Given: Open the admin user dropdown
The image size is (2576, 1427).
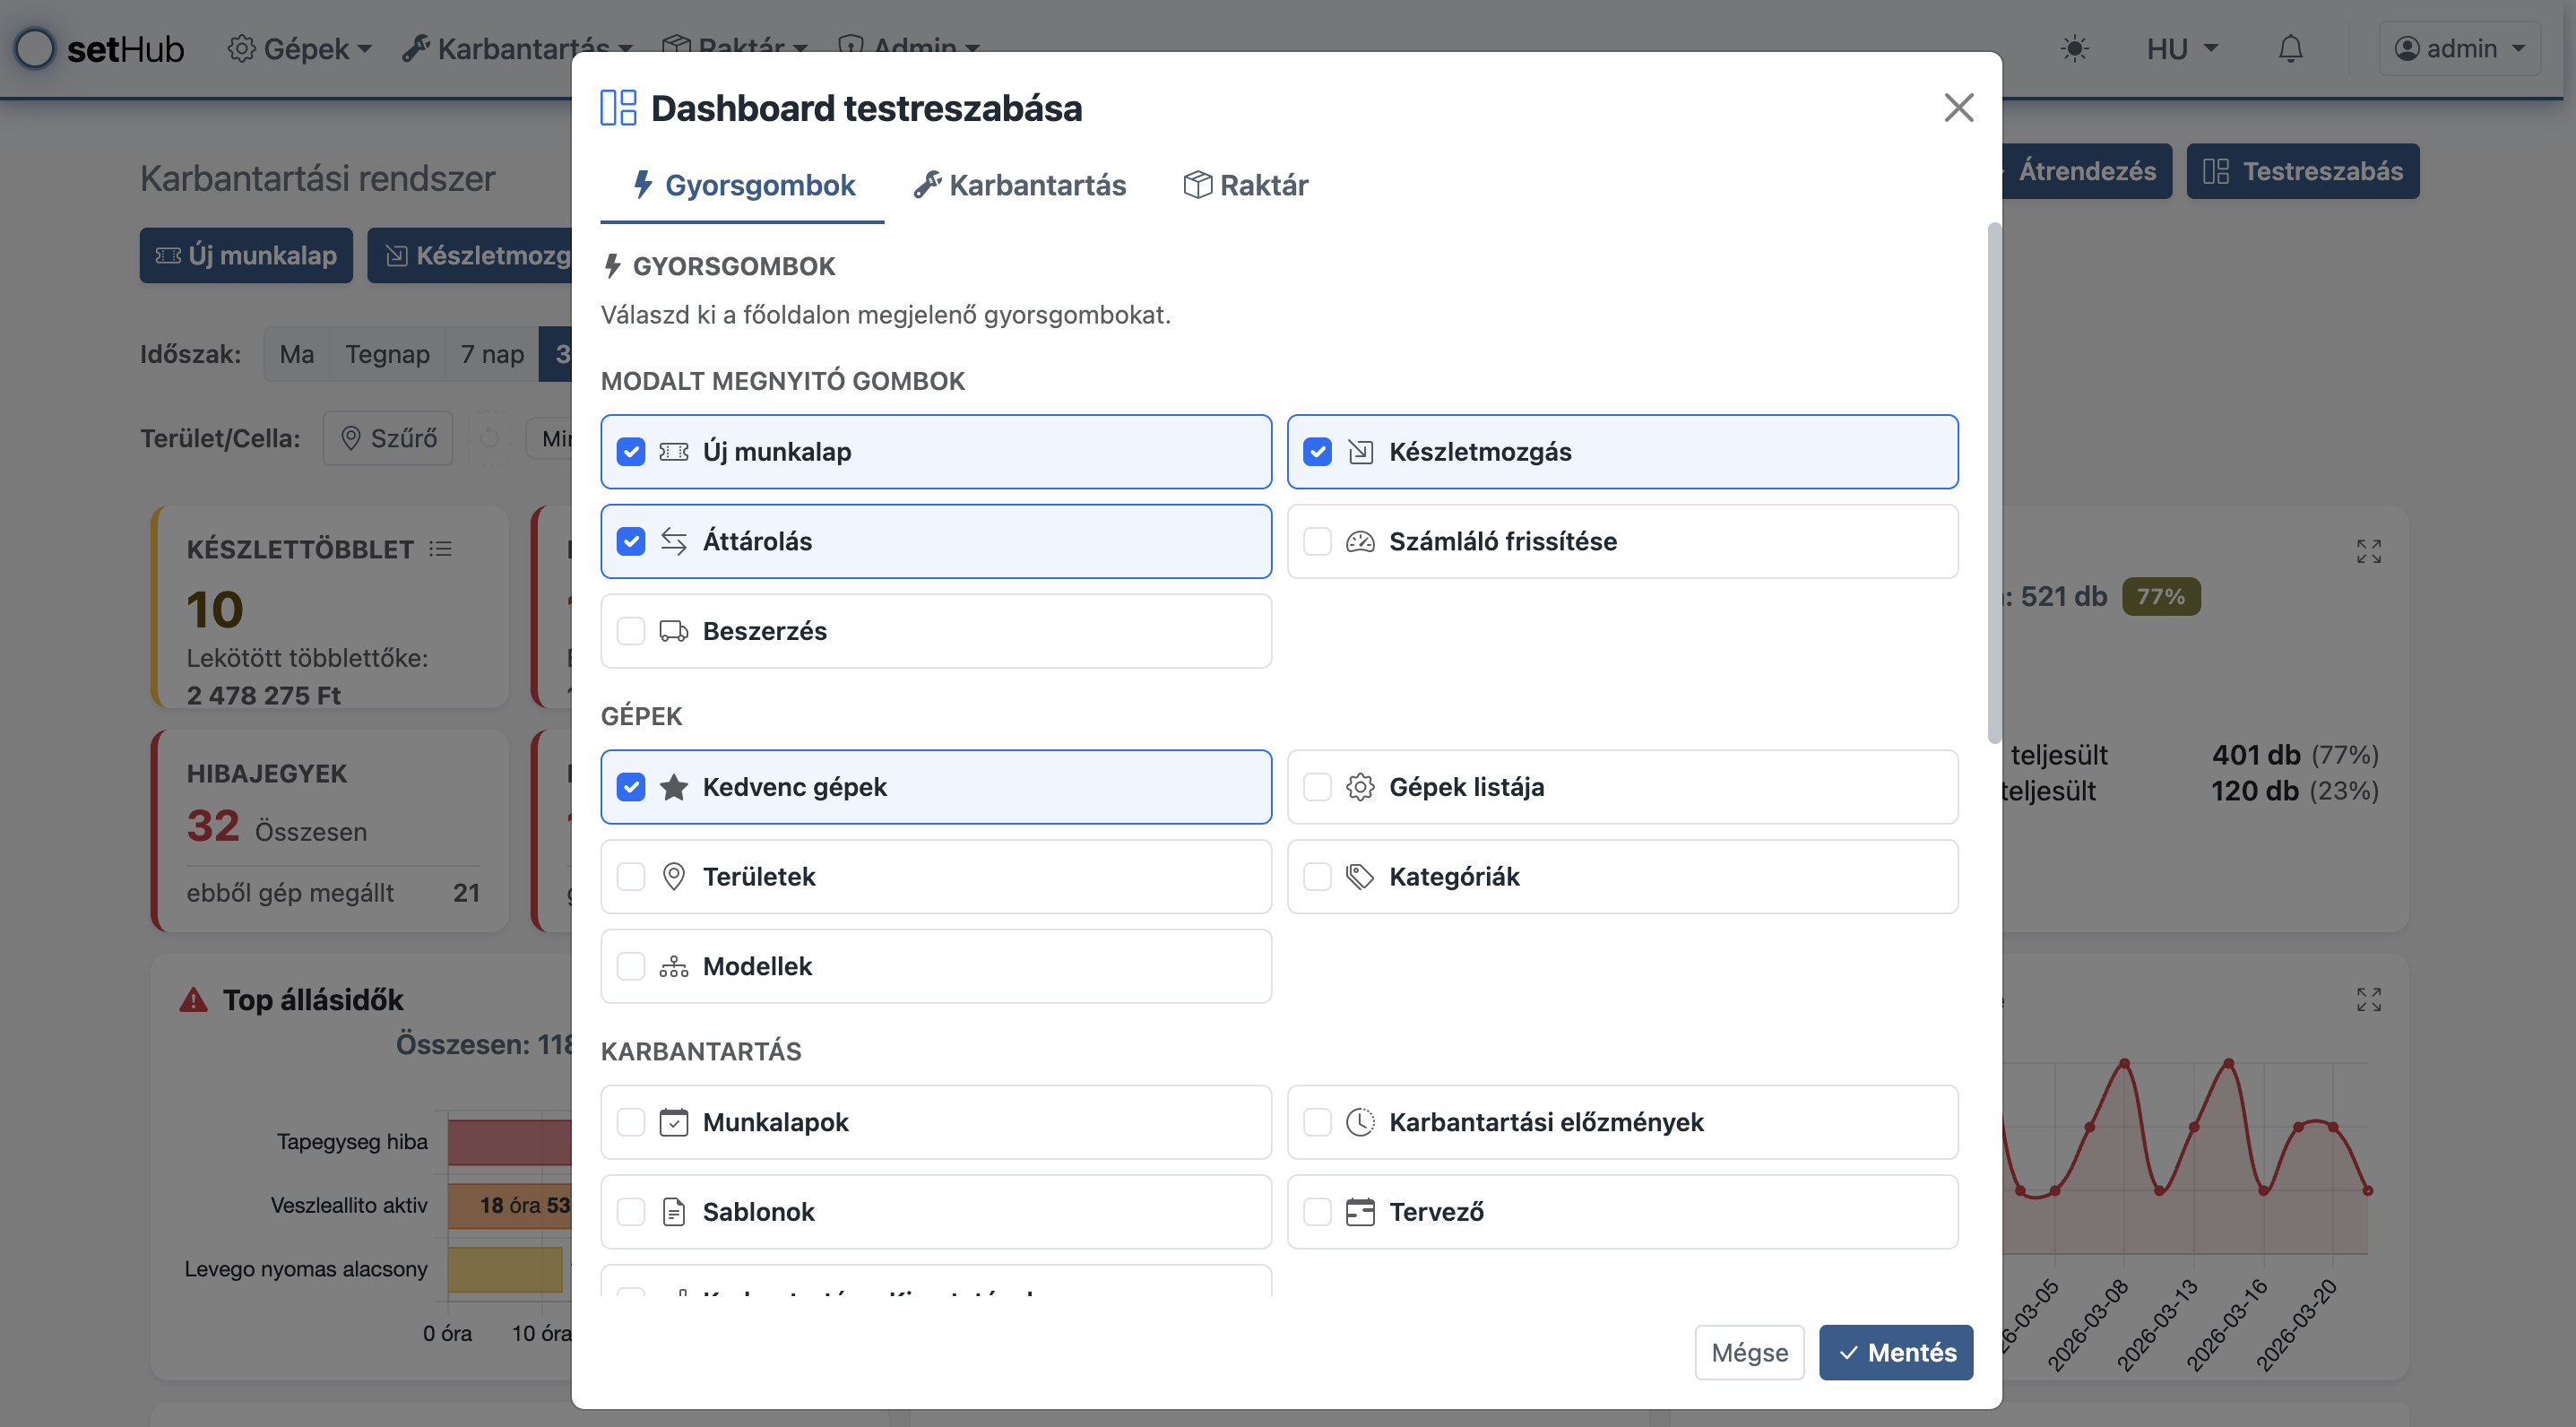Looking at the screenshot, I should pyautogui.click(x=2459, y=48).
